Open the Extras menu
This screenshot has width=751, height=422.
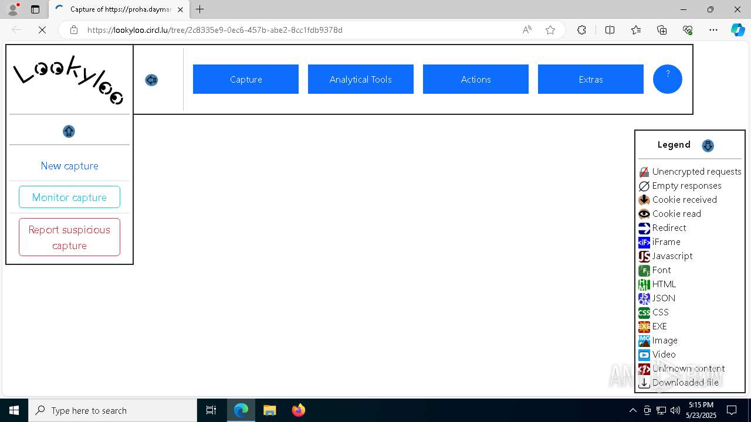[591, 79]
